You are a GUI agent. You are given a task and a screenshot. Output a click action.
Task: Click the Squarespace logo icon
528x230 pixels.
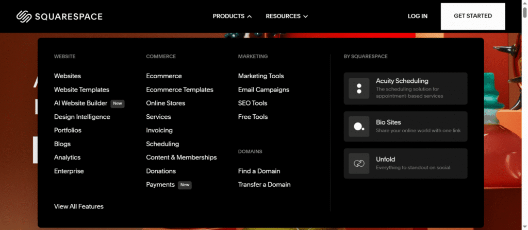24,16
